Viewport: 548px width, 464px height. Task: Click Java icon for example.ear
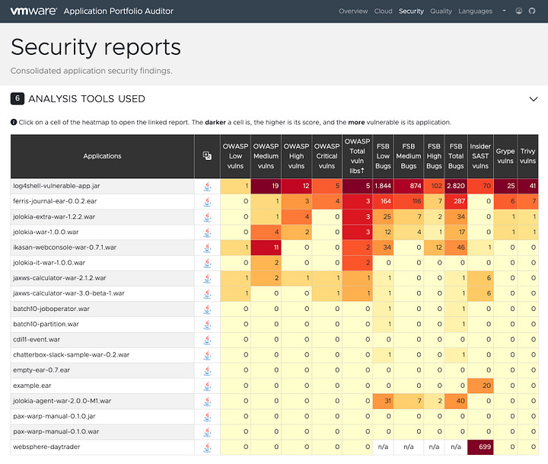(x=207, y=386)
